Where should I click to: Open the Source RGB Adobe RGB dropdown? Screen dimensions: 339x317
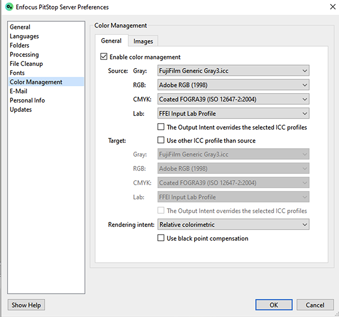(x=233, y=85)
